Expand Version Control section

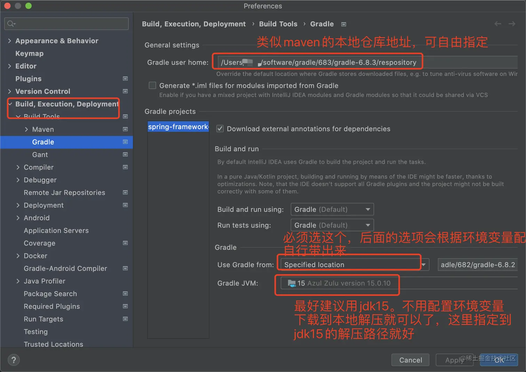(9, 91)
